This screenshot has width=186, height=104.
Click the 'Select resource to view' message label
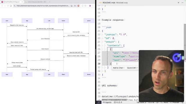pos(17,46)
